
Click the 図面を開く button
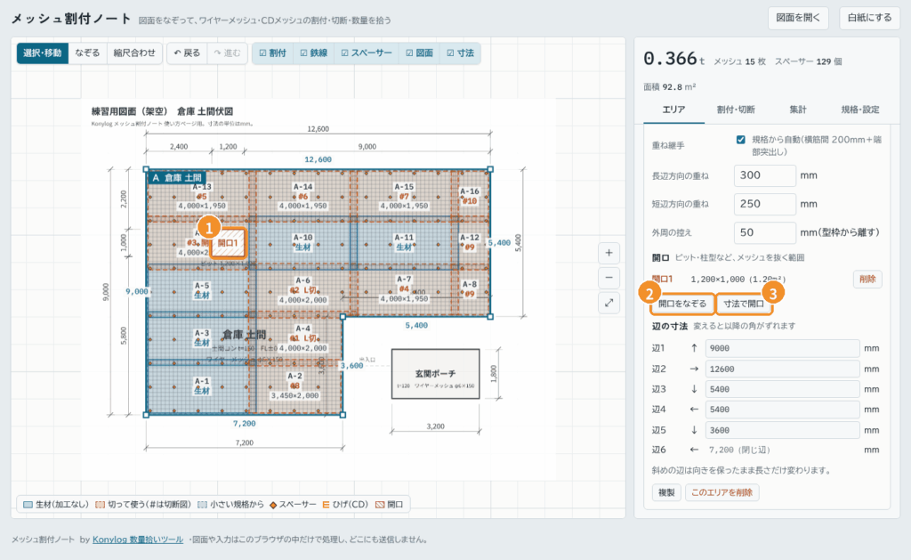coord(798,18)
